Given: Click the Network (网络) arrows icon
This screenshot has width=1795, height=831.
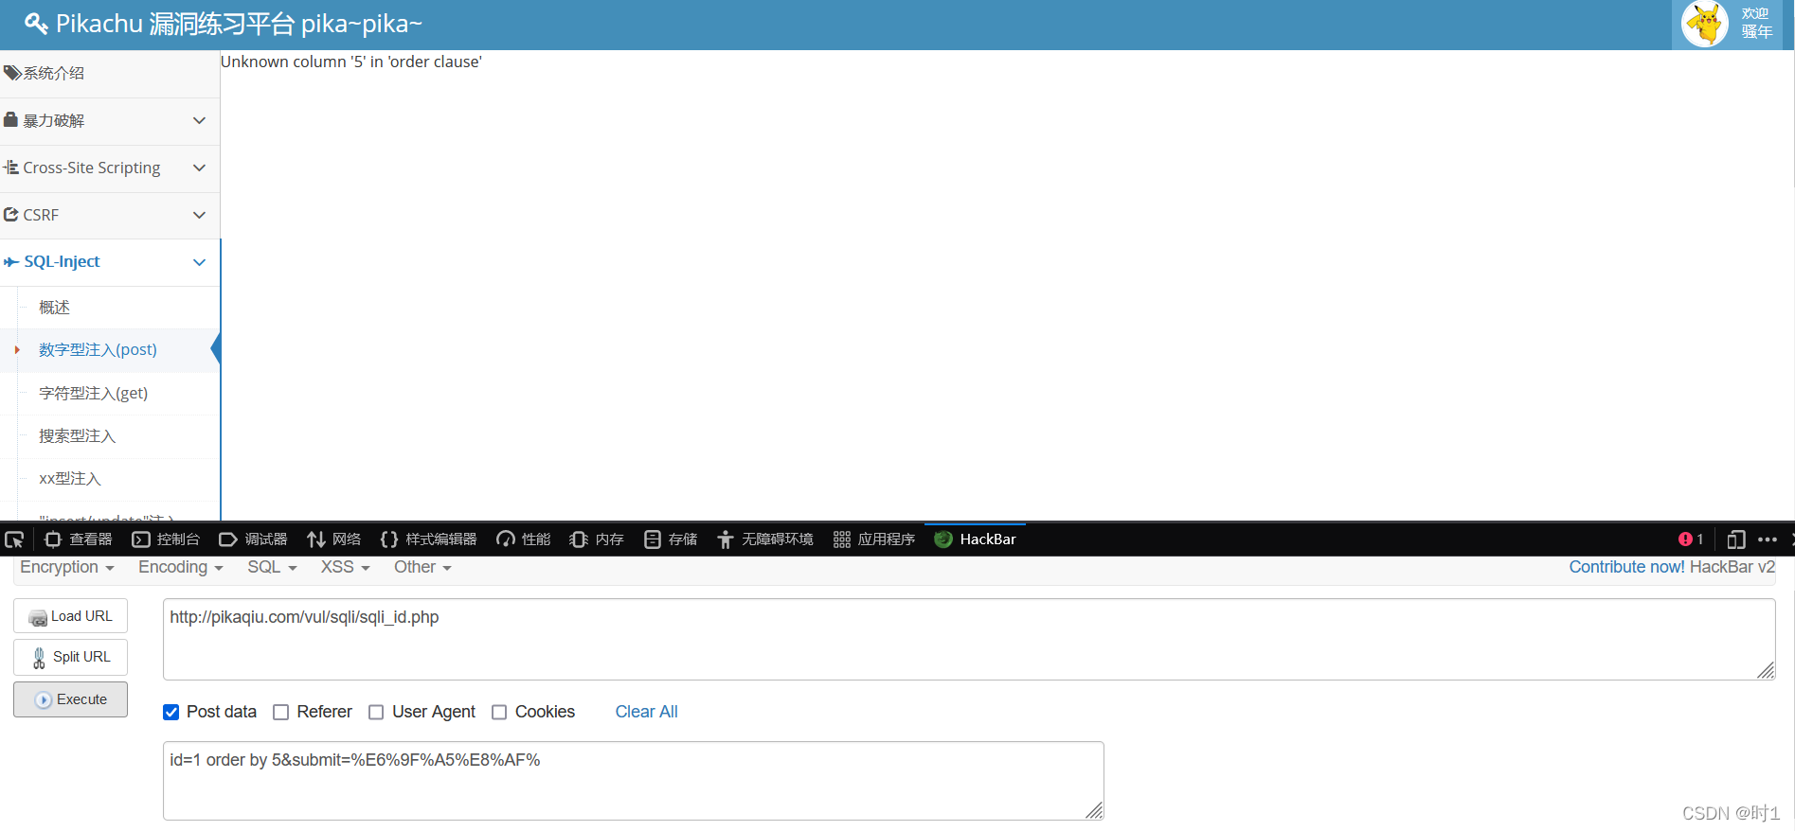Looking at the screenshot, I should coord(316,539).
